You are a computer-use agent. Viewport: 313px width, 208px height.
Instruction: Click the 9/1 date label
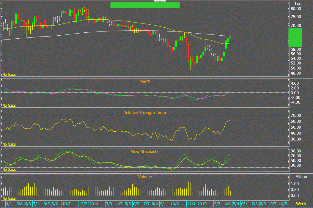click(163, 204)
